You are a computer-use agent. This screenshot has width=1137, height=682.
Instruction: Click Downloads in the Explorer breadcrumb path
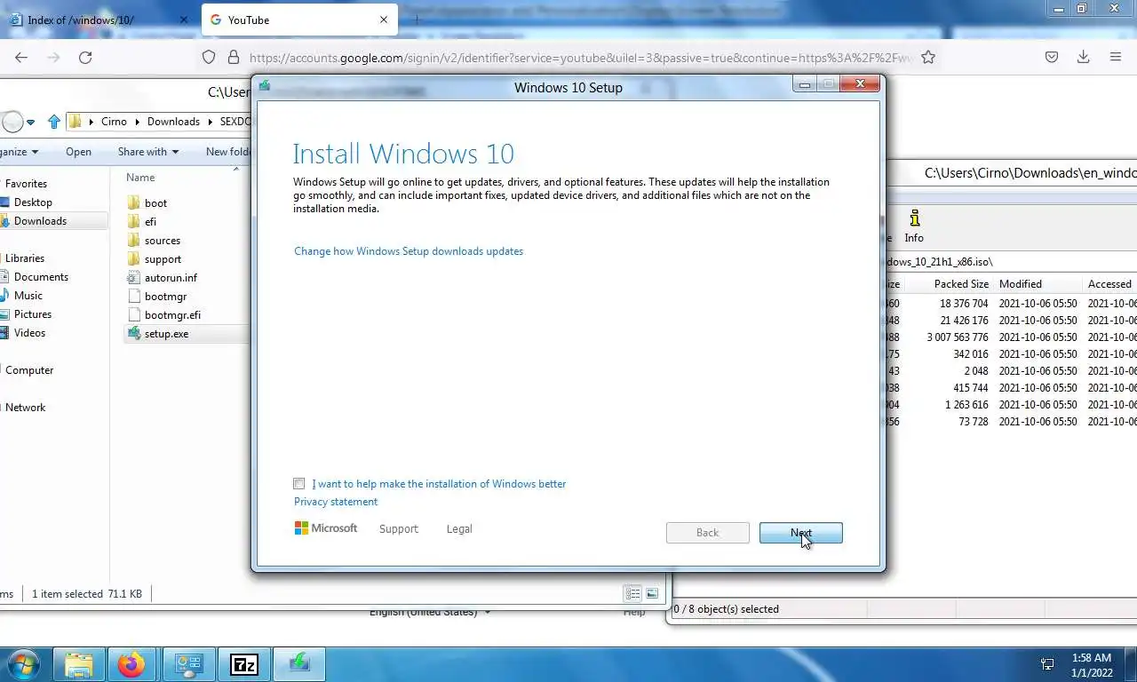click(173, 122)
